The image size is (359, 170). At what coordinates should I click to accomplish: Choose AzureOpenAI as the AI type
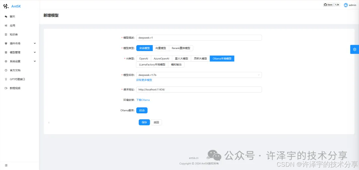[x=162, y=59]
